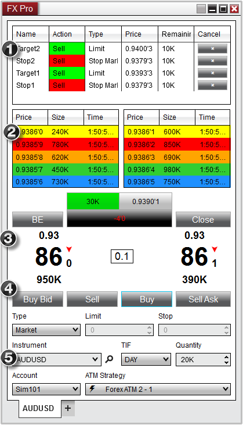Click the Stop price stepper arrows

[x=227, y=330]
